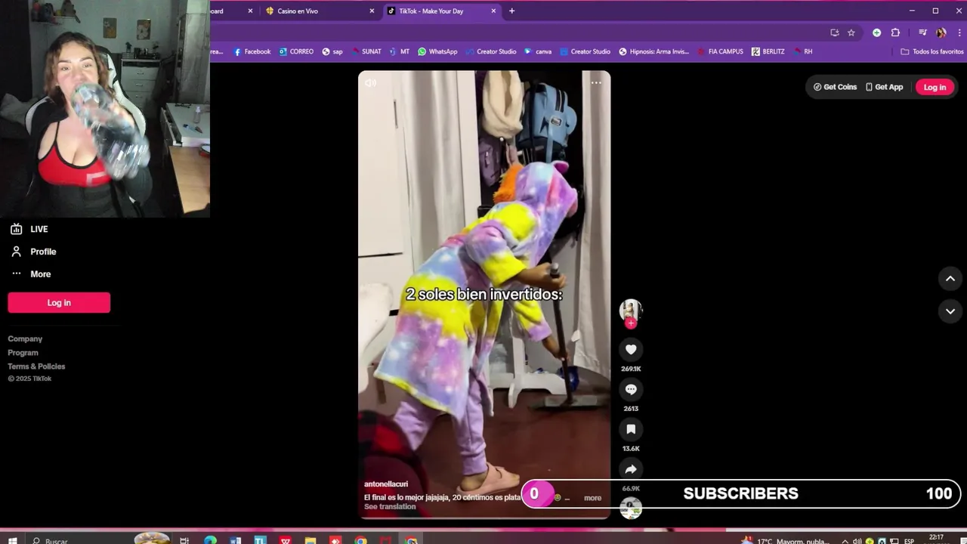Open the FIA CAMPUS bookmark
Screen dimensions: 967x544
coord(721,51)
